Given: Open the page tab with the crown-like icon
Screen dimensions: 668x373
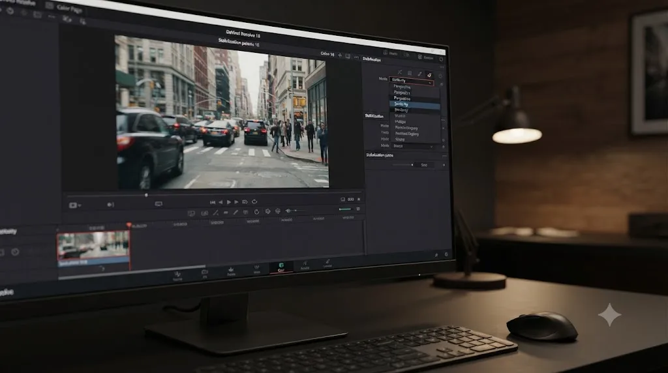Looking at the screenshot, I should click(232, 272).
